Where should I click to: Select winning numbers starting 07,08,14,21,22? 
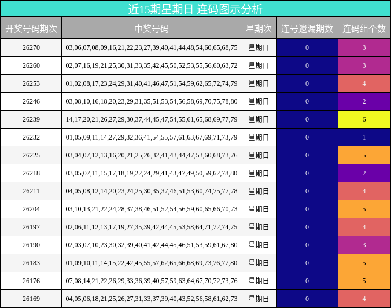click(152, 281)
